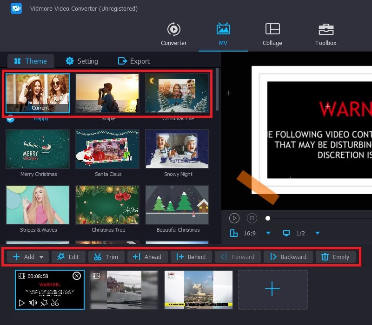Open the 1/2 display quality dropdown
The width and height of the screenshot is (372, 325).
(x=317, y=233)
